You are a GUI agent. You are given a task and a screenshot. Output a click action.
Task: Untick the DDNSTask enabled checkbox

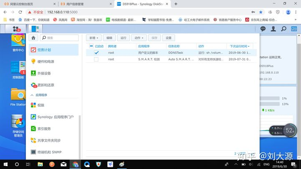point(97,53)
